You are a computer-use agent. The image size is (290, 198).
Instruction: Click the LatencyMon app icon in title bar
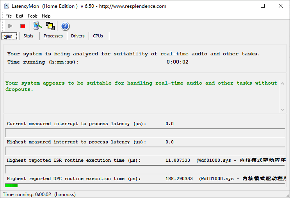pyautogui.click(x=7, y=6)
